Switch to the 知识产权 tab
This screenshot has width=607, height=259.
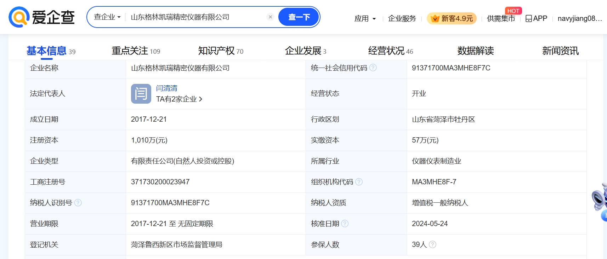click(220, 51)
